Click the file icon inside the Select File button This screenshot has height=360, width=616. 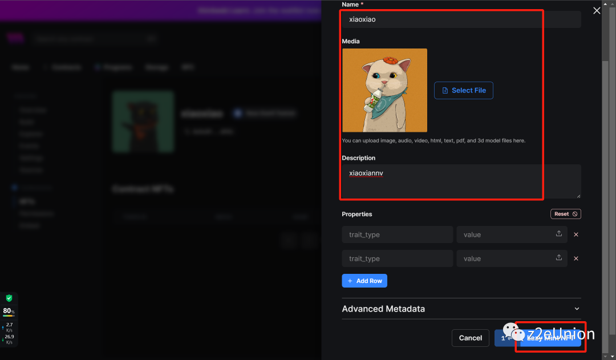point(445,90)
